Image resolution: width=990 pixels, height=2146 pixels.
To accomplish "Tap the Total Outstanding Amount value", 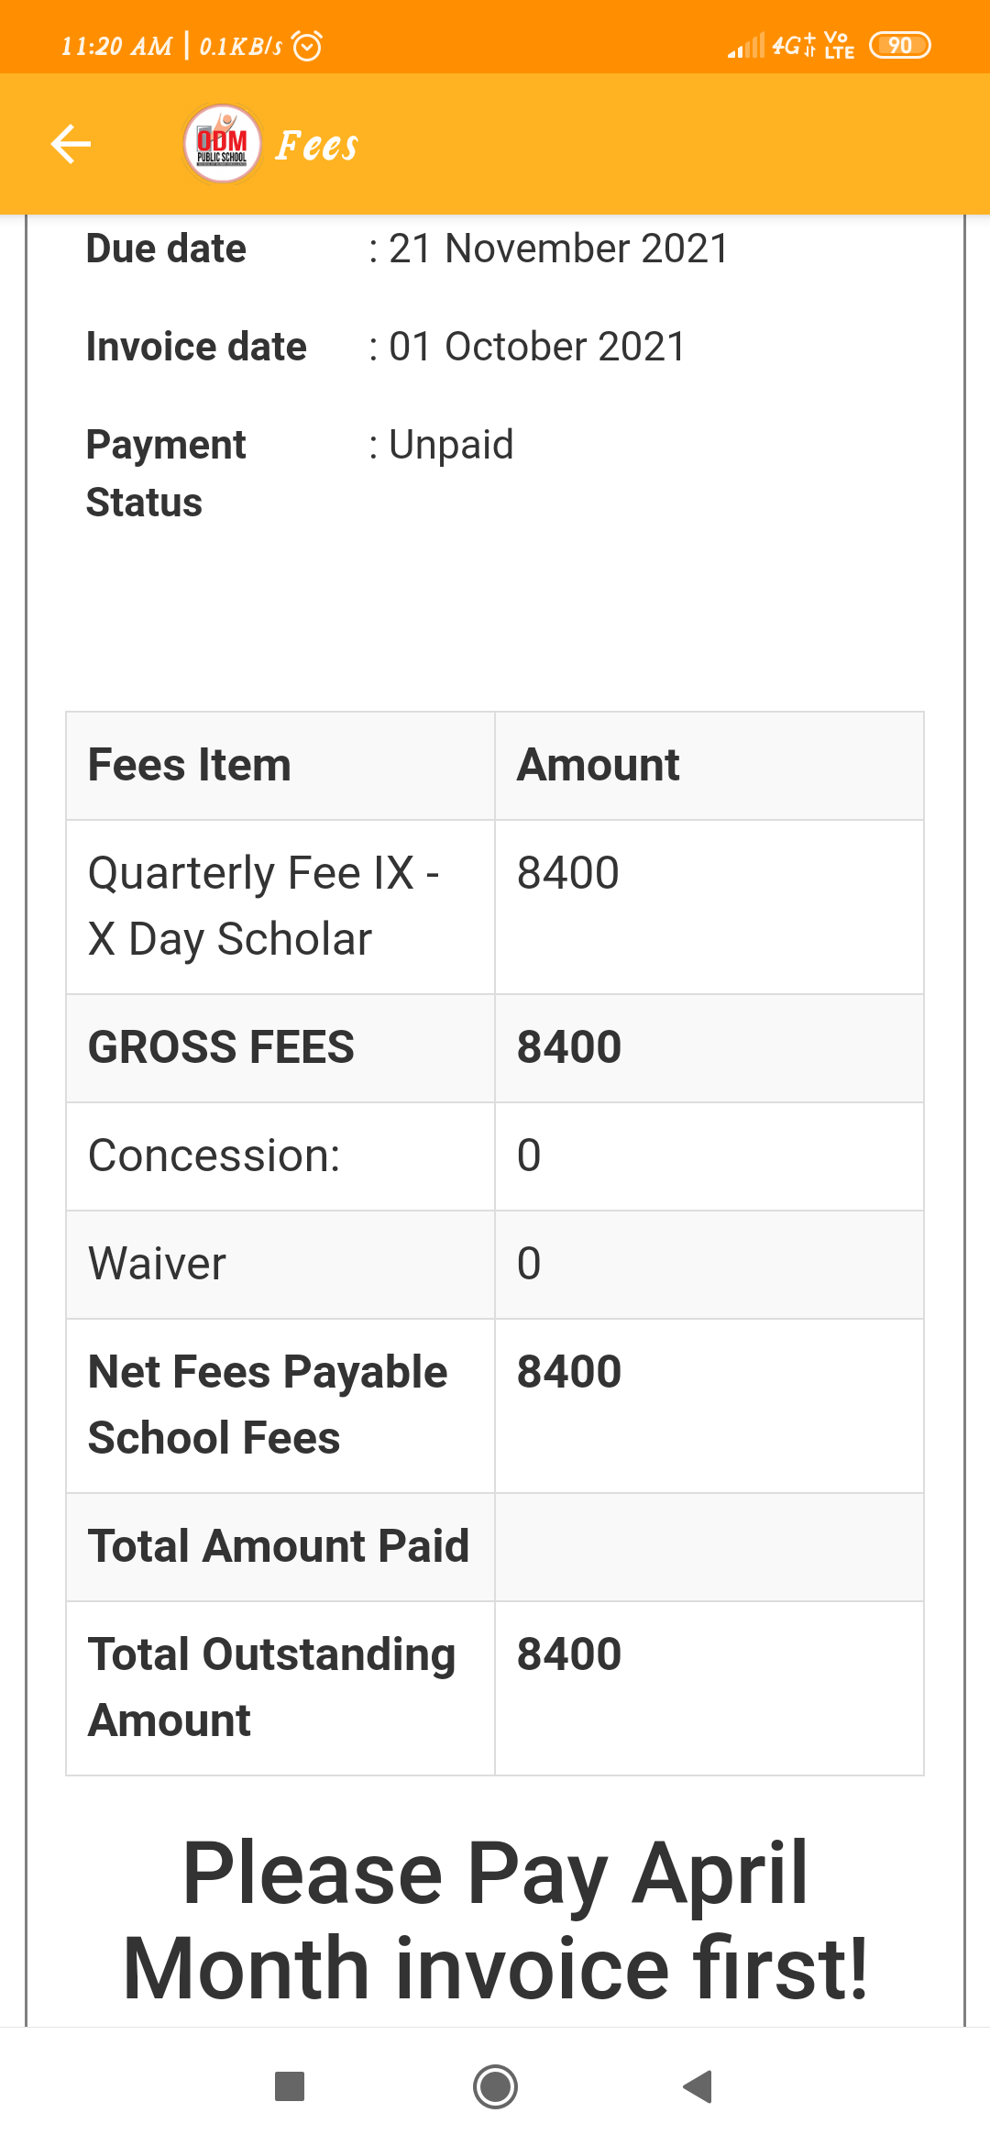I will coord(569,1654).
